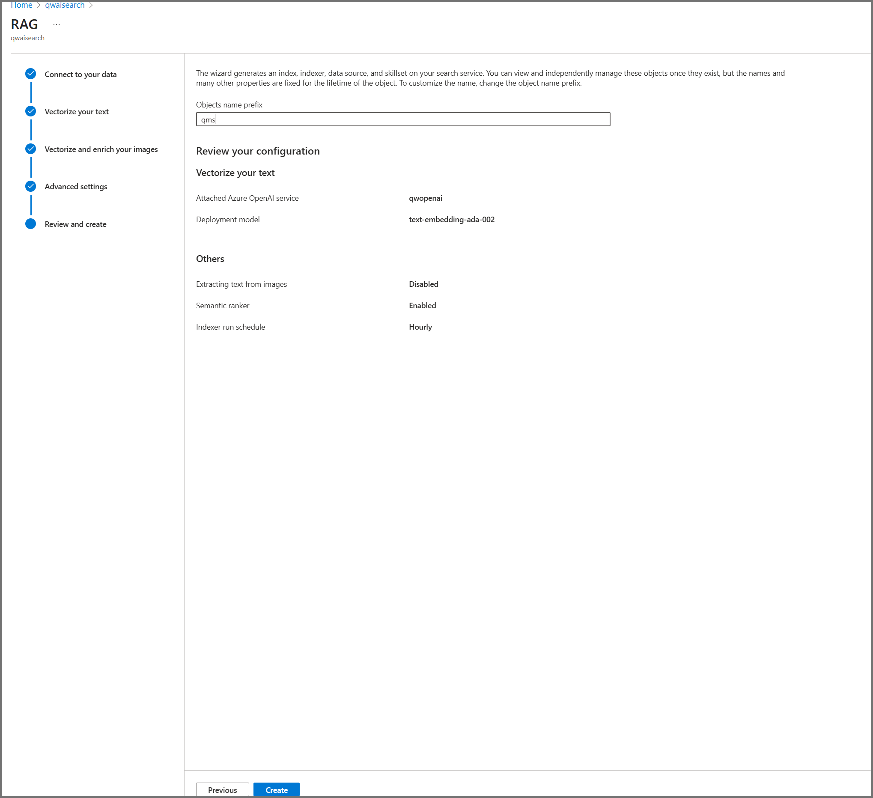Open the Vectorize your text step

(x=77, y=112)
